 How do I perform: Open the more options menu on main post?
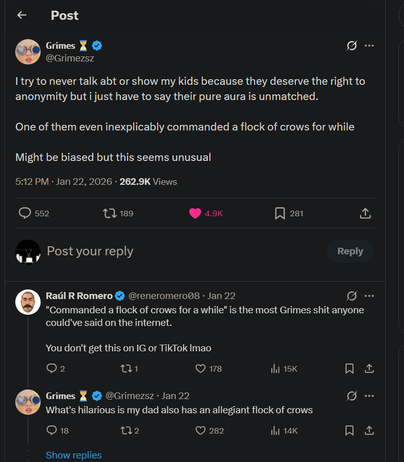point(369,46)
